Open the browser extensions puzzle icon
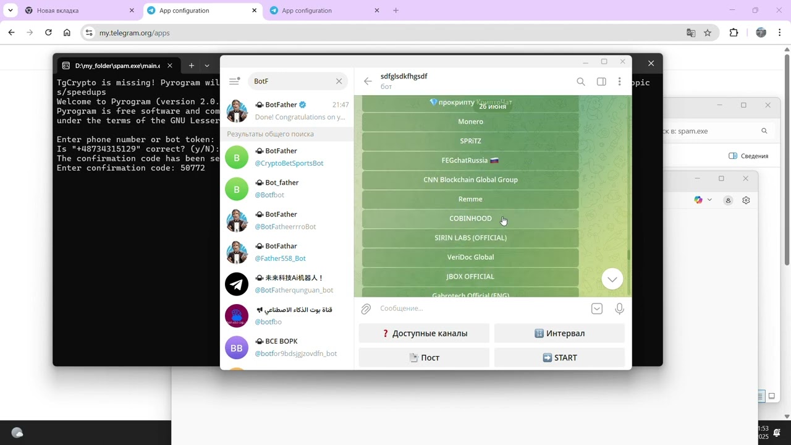This screenshot has height=445, width=791. [734, 33]
